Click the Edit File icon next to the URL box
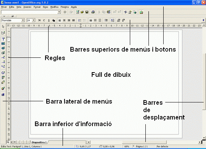 72,12
